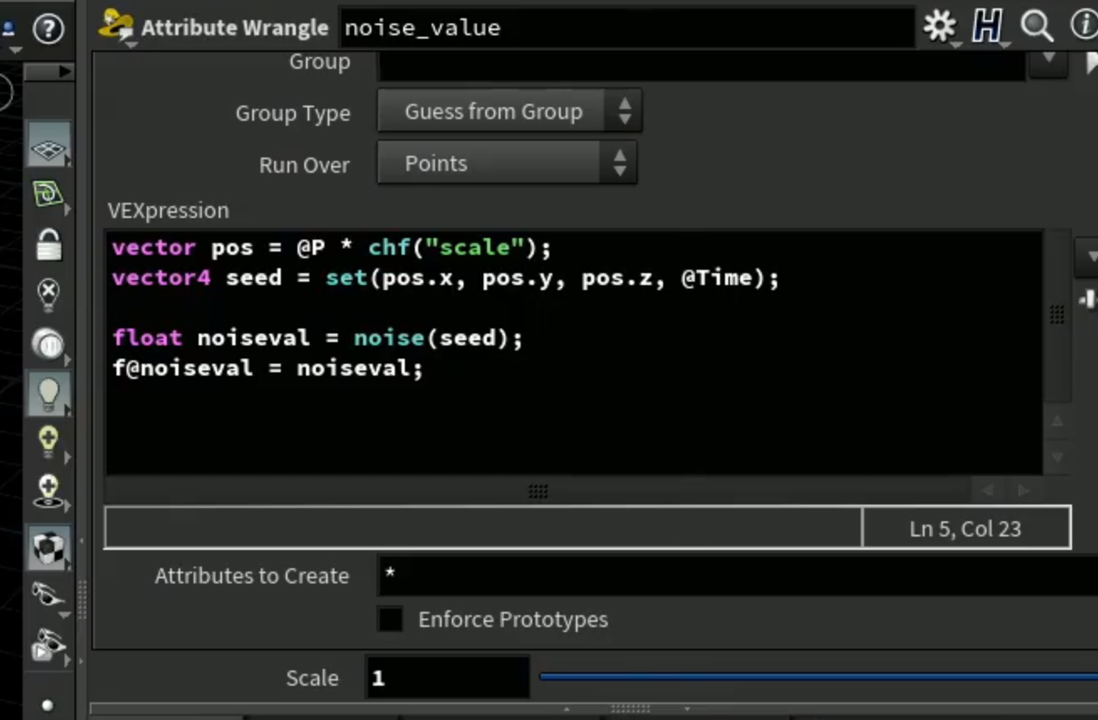
Task: Click inside the VEXpression code editor
Action: tap(574, 352)
